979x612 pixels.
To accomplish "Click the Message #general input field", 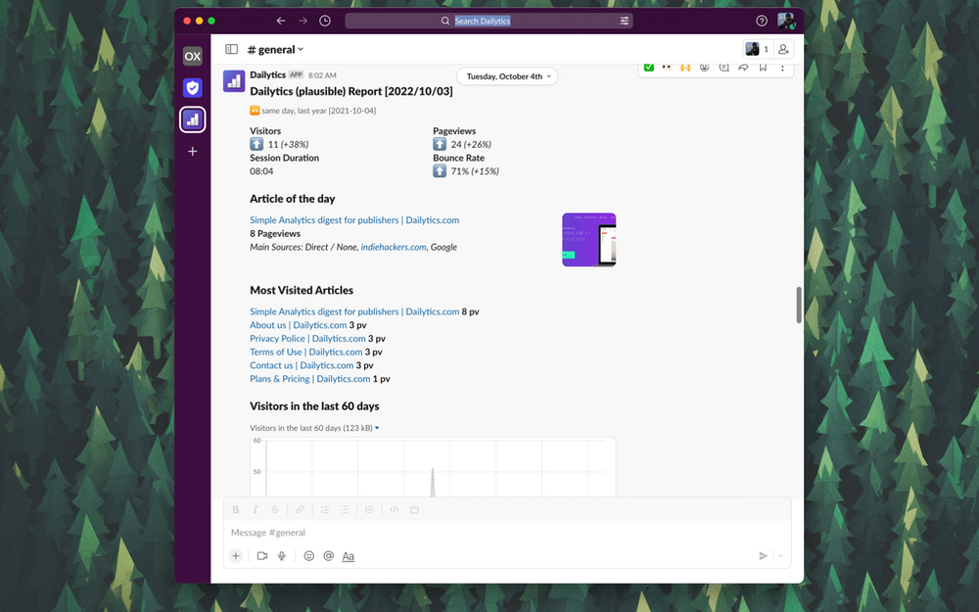I will [x=507, y=533].
